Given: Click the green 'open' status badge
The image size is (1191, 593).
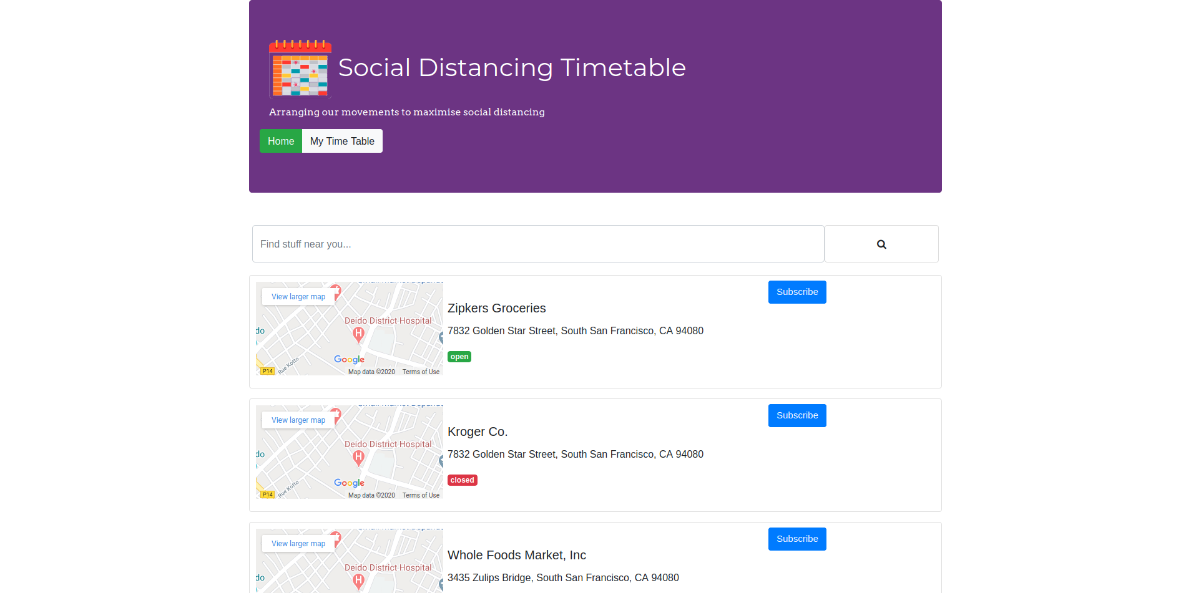Looking at the screenshot, I should pyautogui.click(x=459, y=357).
